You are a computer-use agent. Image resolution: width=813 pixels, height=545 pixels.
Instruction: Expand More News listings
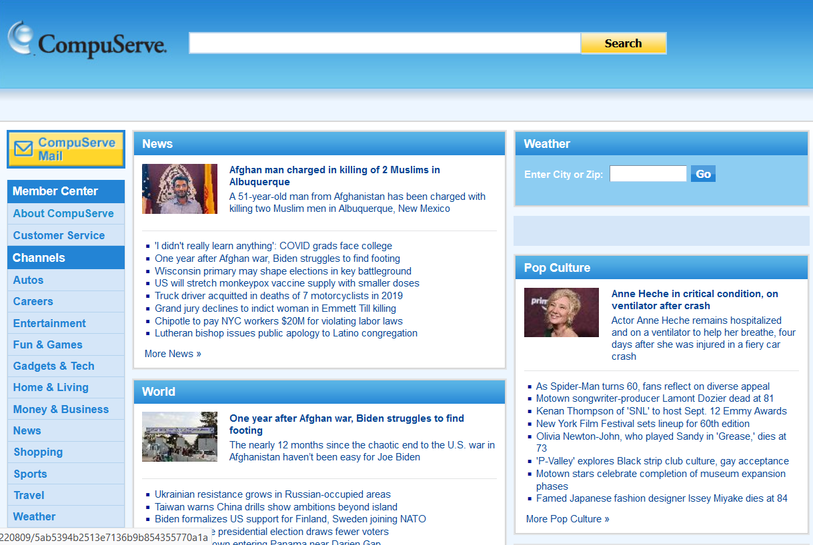[x=172, y=353]
